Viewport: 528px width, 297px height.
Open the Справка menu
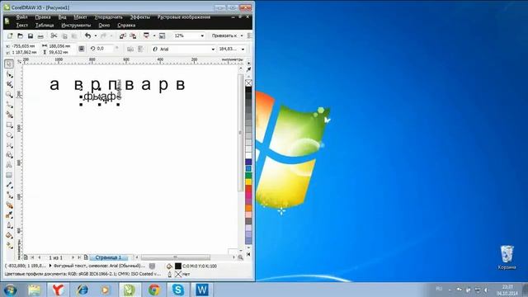click(x=126, y=26)
